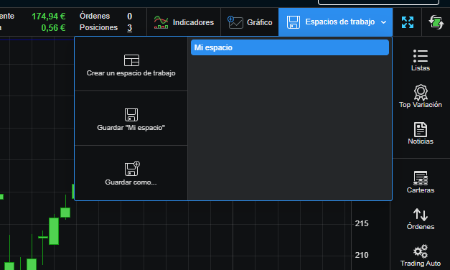Click the Órdenes count 0 at top
Viewport: 450px width, 270px height.
point(130,16)
